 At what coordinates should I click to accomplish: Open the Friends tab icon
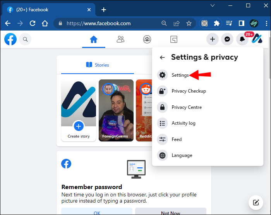[120, 40]
